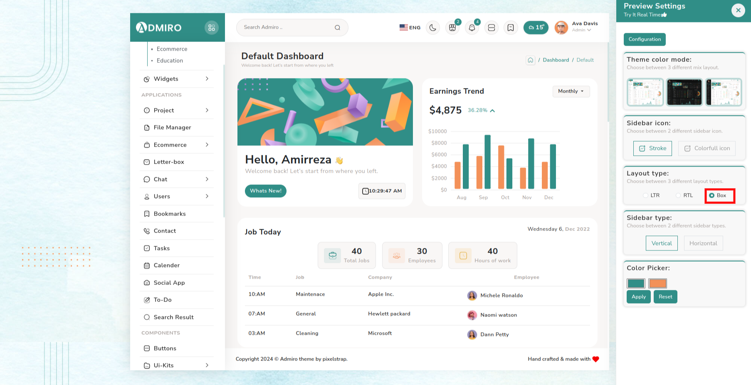Click the orange color swatch

657,284
